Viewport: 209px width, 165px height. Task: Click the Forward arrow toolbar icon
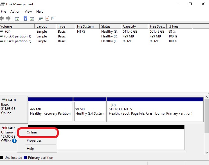click(8, 19)
